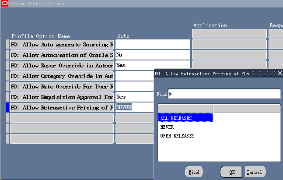Click record indicator for Auto-generate Sourcing row
Image resolution: width=283 pixels, height=180 pixels.
click(7, 45)
